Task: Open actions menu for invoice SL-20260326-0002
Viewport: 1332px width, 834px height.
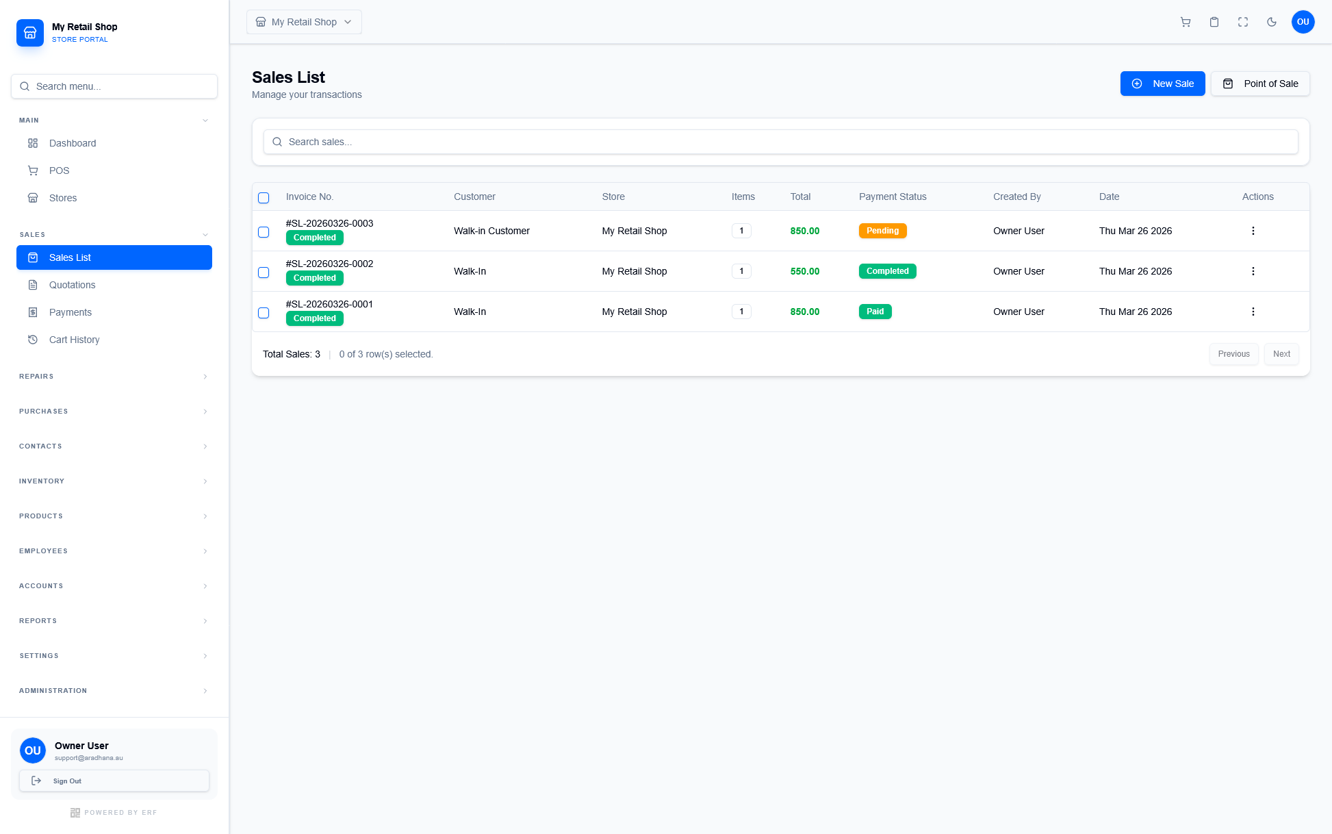Action: pyautogui.click(x=1253, y=271)
